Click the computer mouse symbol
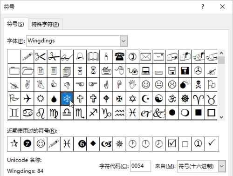Image resolution: width=233 pixels, height=176 pixels. pos(119,71)
